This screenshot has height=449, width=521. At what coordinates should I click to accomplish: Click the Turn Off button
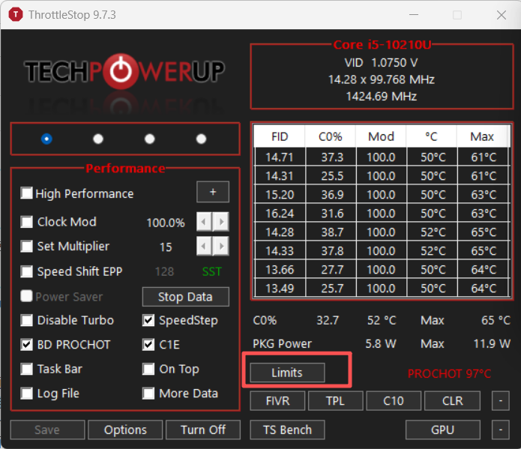(203, 430)
